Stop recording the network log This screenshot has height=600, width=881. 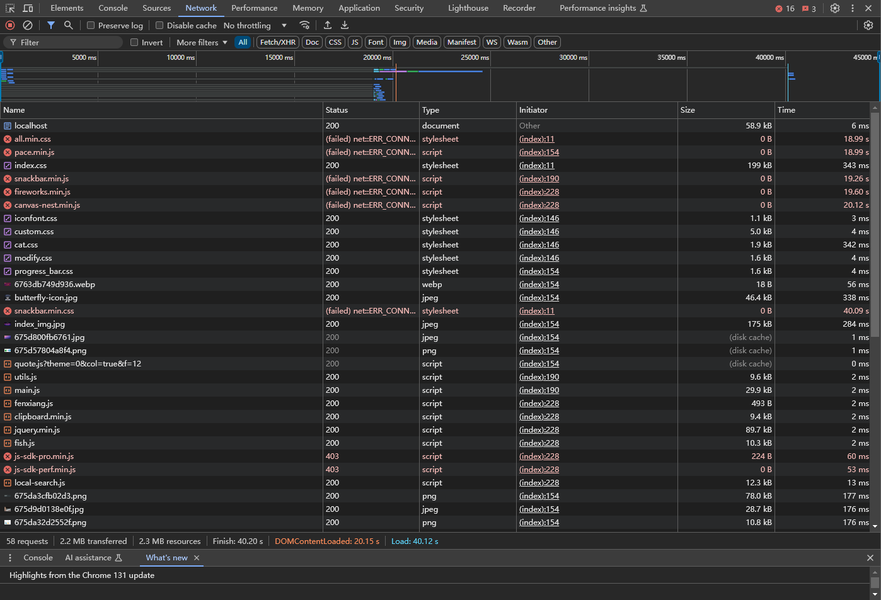(10, 25)
